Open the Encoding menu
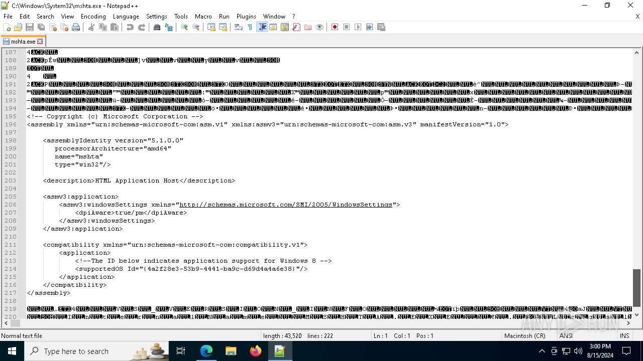Screen dimensions: 643x361 (93, 17)
